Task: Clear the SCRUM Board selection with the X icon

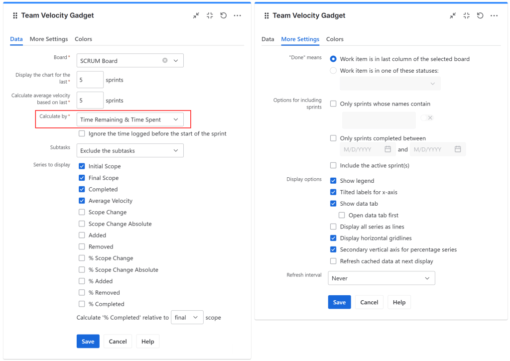Action: point(165,61)
